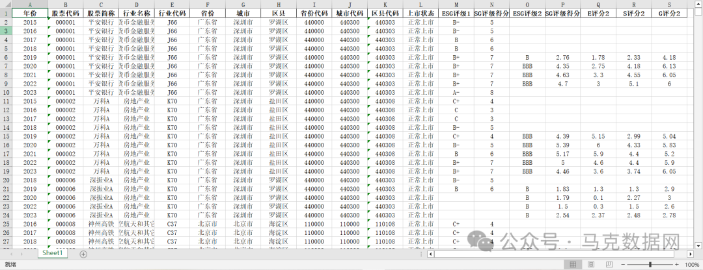Image resolution: width=703 pixels, height=270 pixels.
Task: Select column A header
Action: click(x=30, y=4)
